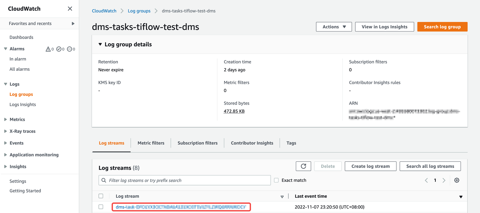This screenshot has width=480, height=213.
Task: Click Log groups breadcrumb link
Action: tap(139, 11)
